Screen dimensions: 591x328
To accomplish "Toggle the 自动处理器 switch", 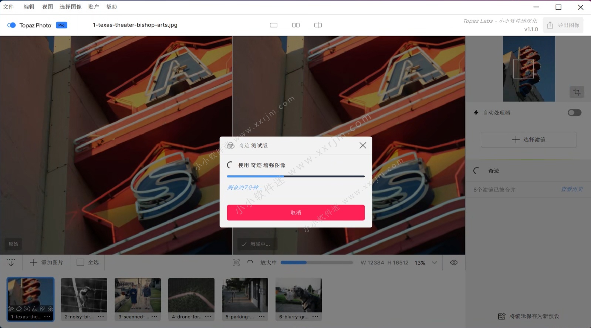I will (x=574, y=113).
